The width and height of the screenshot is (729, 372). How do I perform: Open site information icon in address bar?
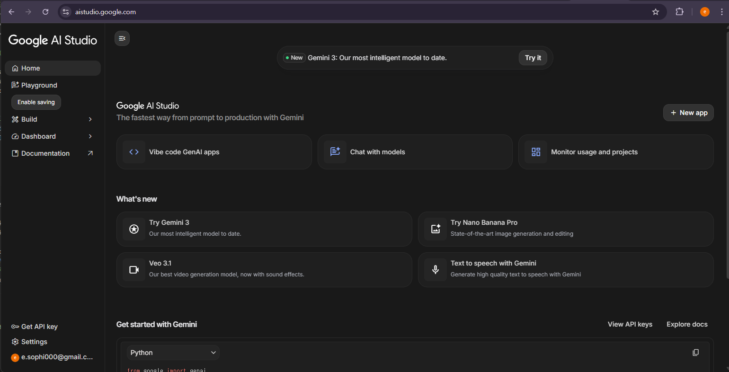[66, 12]
